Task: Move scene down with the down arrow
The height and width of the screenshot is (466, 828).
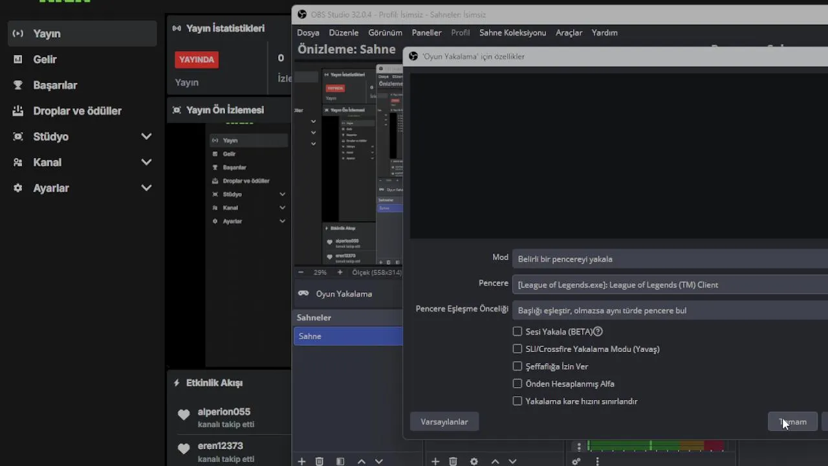Action: [x=379, y=461]
